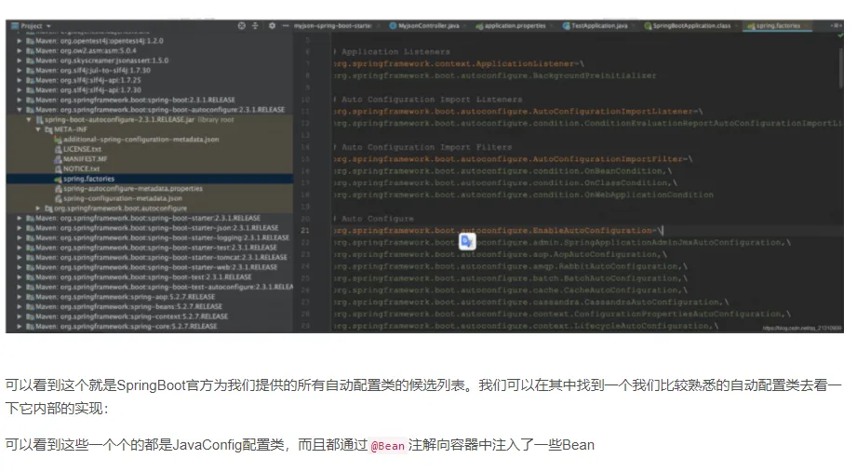Click the @Bean inline code in the article

pyautogui.click(x=387, y=446)
